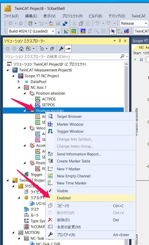Select the Trigger tree item
This screenshot has width=149, height=245.
(36, 175)
